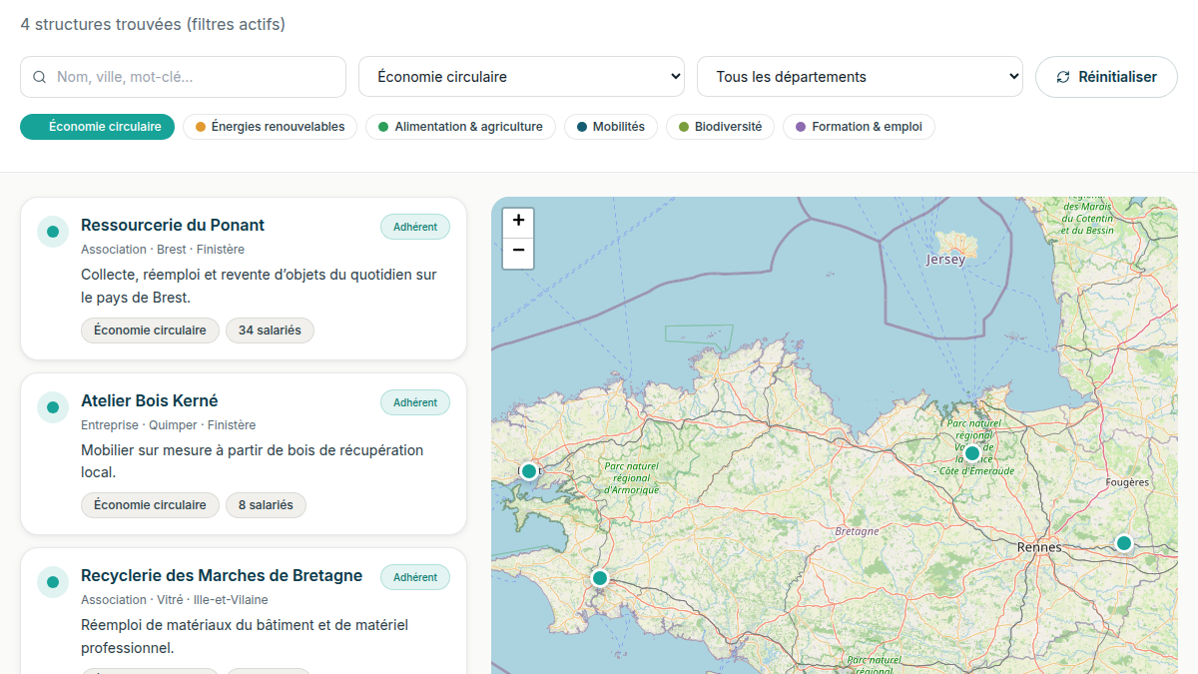Click the Ressourcerie du Ponant description text
The height and width of the screenshot is (674, 1198).
point(259,286)
